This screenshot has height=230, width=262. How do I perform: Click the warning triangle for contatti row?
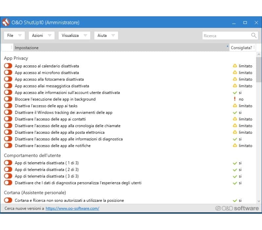[x=235, y=119]
